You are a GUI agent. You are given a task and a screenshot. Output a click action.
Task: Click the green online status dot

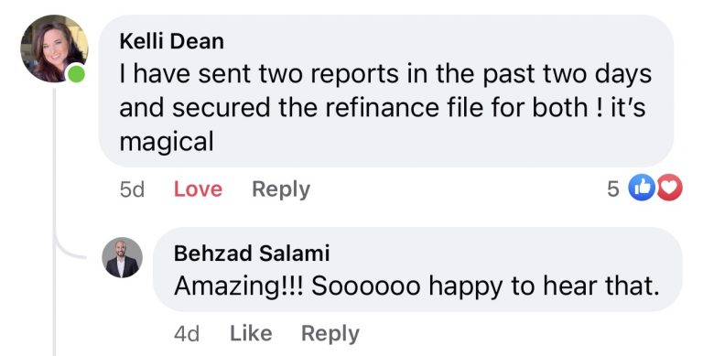click(x=76, y=73)
